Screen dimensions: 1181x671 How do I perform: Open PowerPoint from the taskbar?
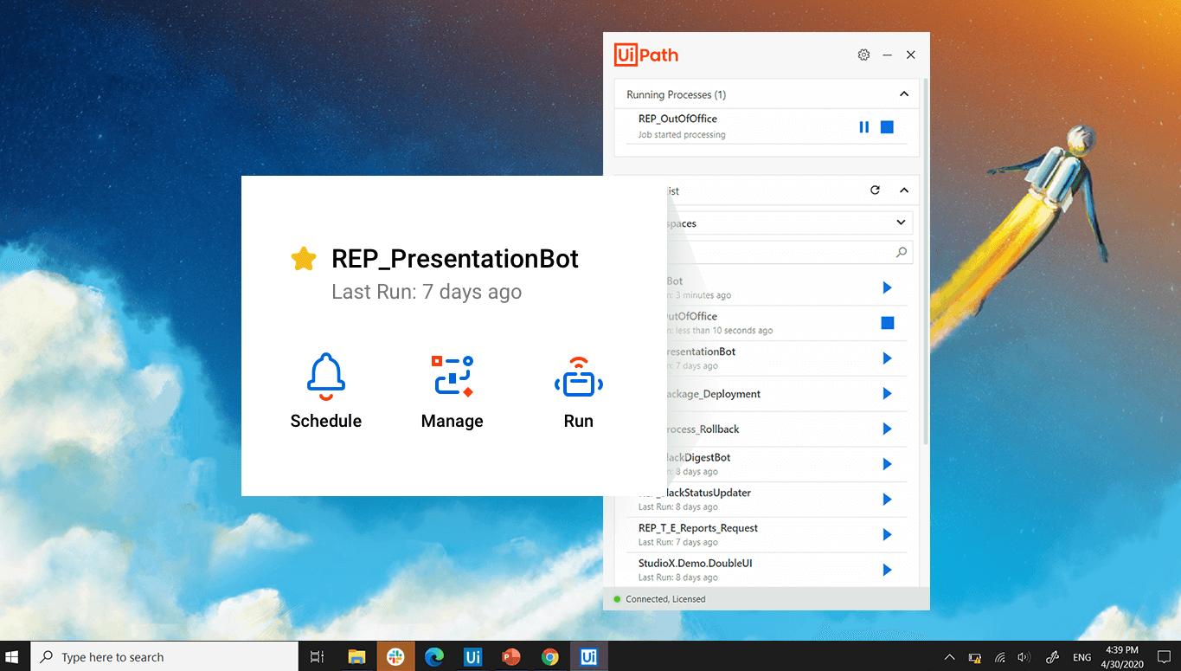click(x=511, y=657)
